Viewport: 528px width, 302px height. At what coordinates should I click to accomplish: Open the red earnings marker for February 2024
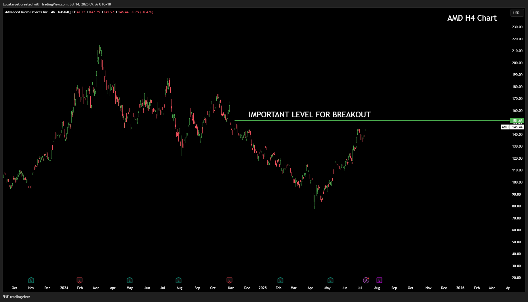pyautogui.click(x=80, y=280)
